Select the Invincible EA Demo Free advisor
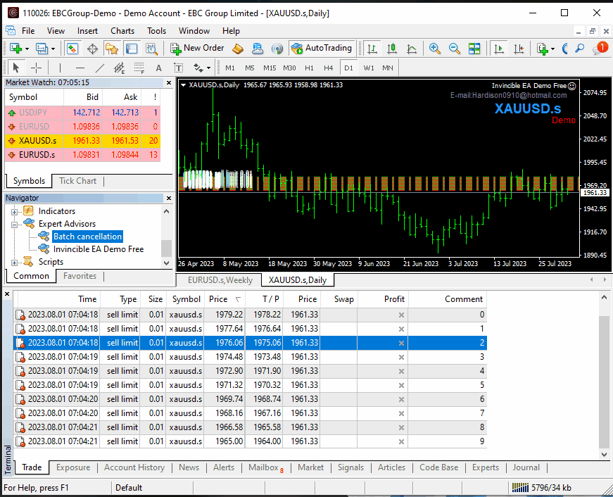Image resolution: width=613 pixels, height=497 pixels. click(x=98, y=249)
